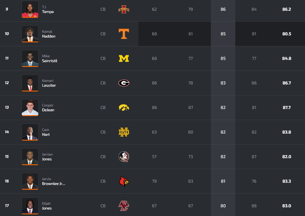Select Elijah Jones's player photo
This screenshot has width=305, height=216.
pyautogui.click(x=30, y=206)
